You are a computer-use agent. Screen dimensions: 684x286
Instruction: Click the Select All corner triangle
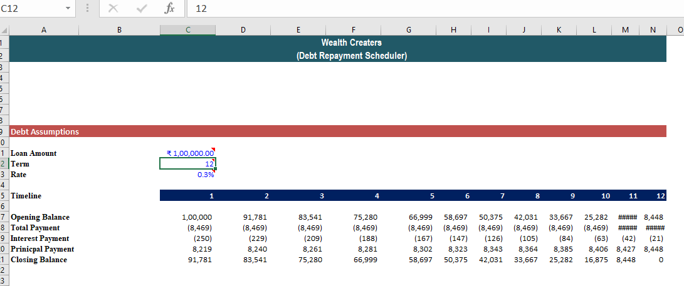tap(4, 30)
